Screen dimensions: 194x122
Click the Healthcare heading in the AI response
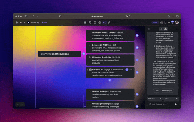pos(161,46)
